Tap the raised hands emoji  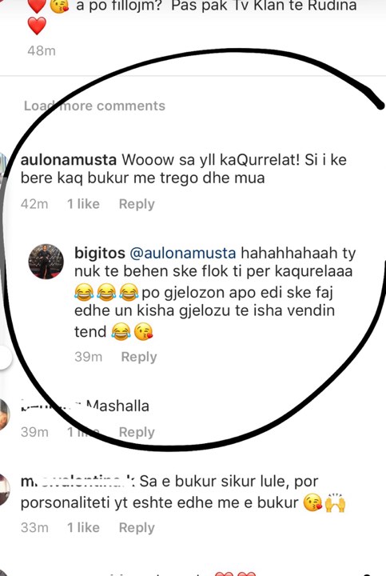[336, 502]
